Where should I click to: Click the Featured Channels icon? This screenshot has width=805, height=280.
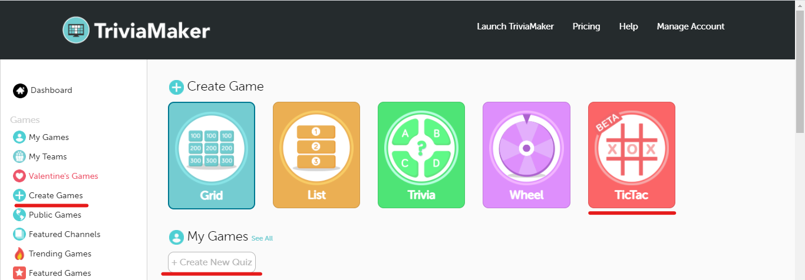[x=19, y=234]
